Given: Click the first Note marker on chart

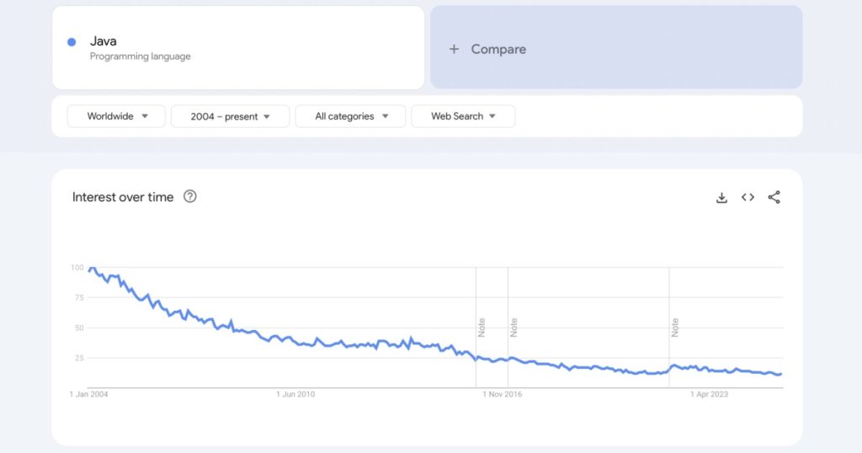Looking at the screenshot, I should coord(482,327).
